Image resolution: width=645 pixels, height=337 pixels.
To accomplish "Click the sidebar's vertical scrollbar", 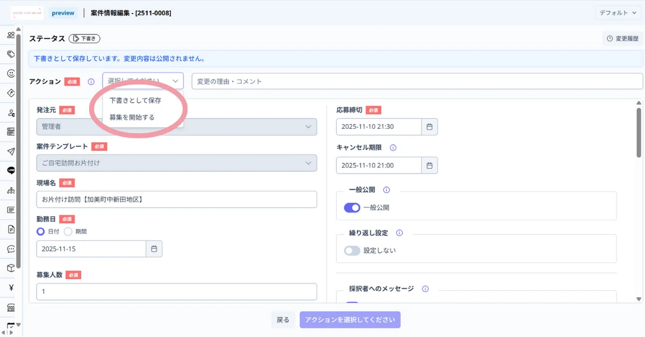I will [x=19, y=150].
